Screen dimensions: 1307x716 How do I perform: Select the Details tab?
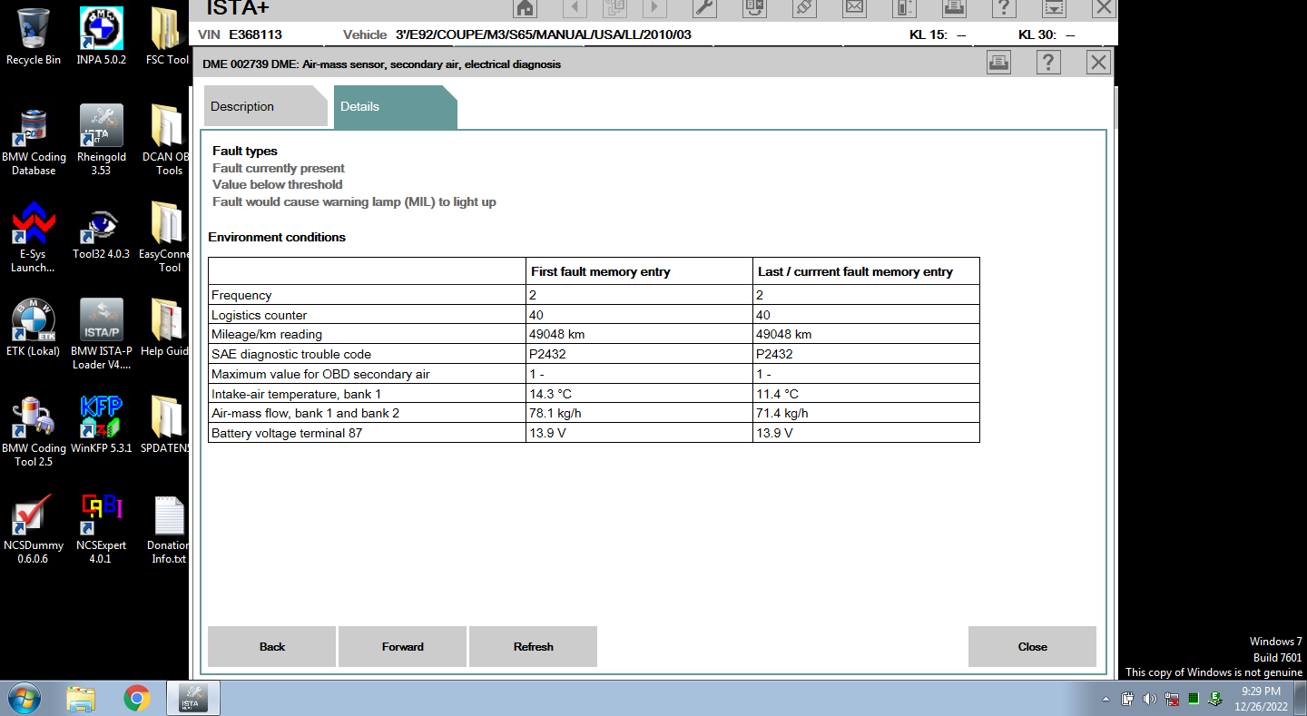point(395,106)
